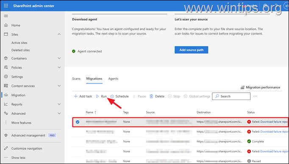Click the green Complete check icon
The image size is (289, 164).
point(249,142)
